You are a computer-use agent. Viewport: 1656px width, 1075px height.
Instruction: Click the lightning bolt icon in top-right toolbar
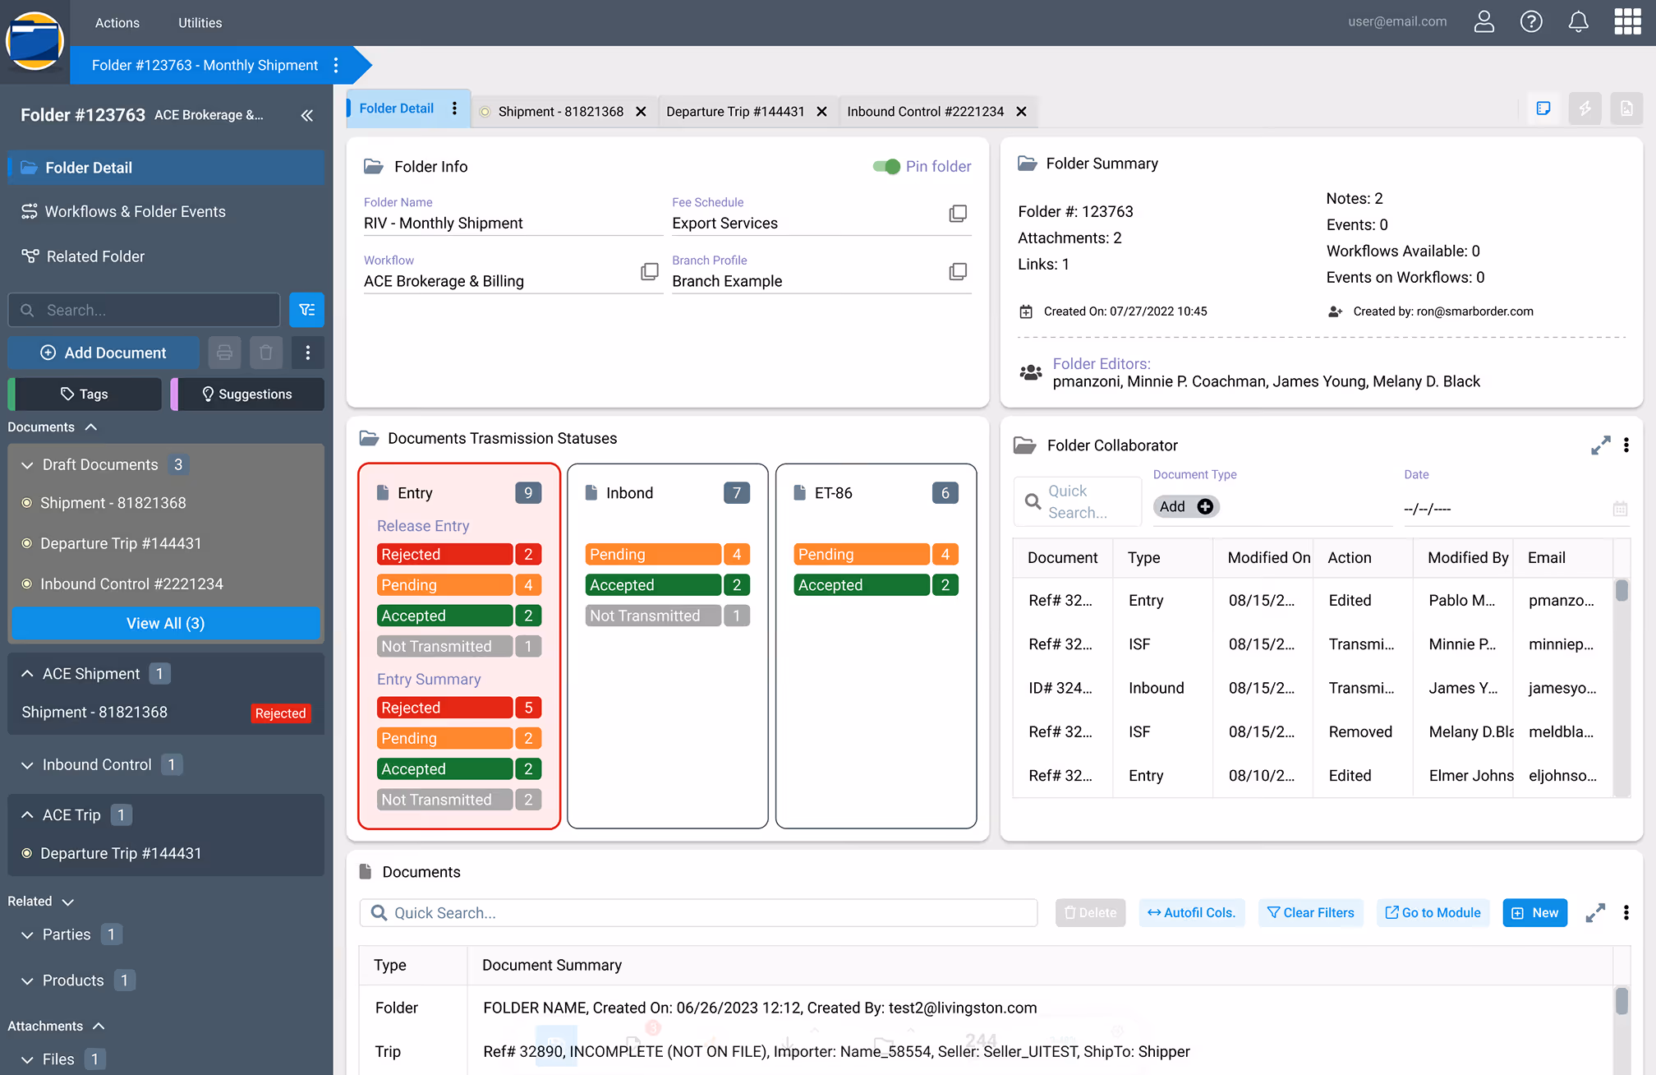(1585, 108)
